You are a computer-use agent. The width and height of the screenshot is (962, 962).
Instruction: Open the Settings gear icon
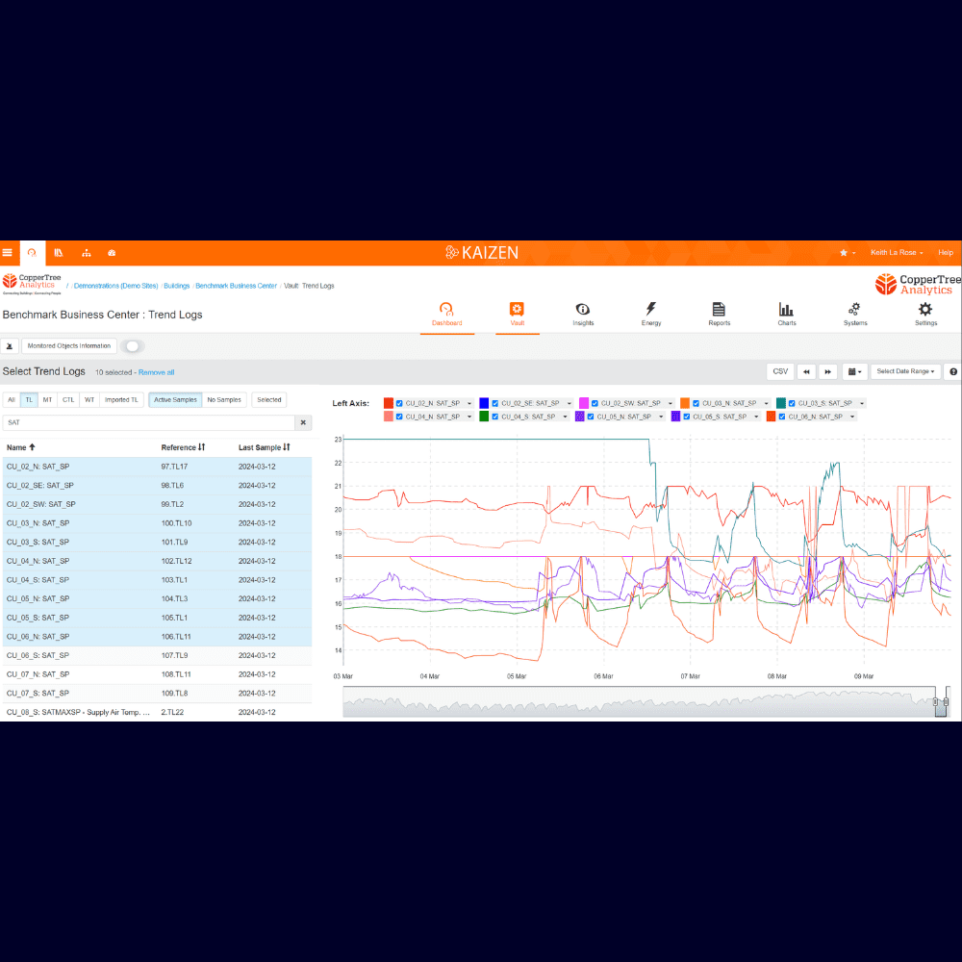925,309
